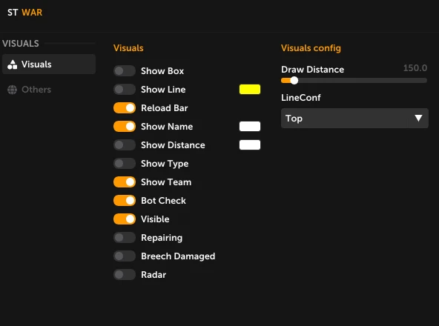This screenshot has height=326, width=439.
Task: Click the dropdown arrow triangle of LineConf
Action: click(418, 118)
